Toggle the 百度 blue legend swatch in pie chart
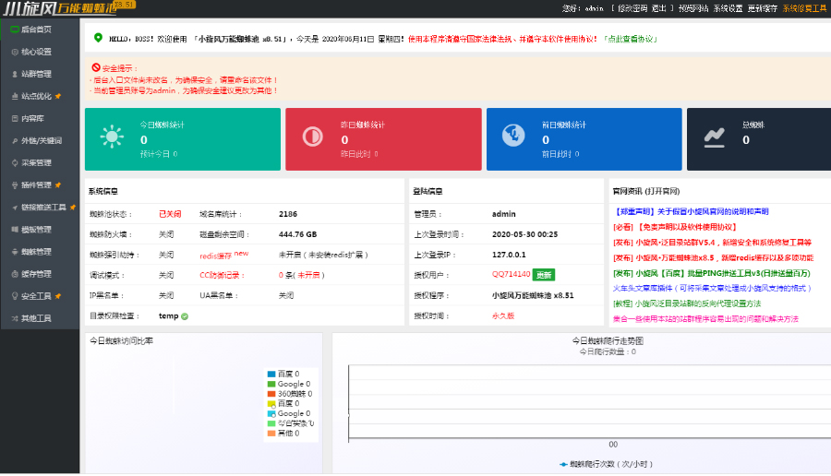Screen dimensions: 831x476 [x=271, y=374]
